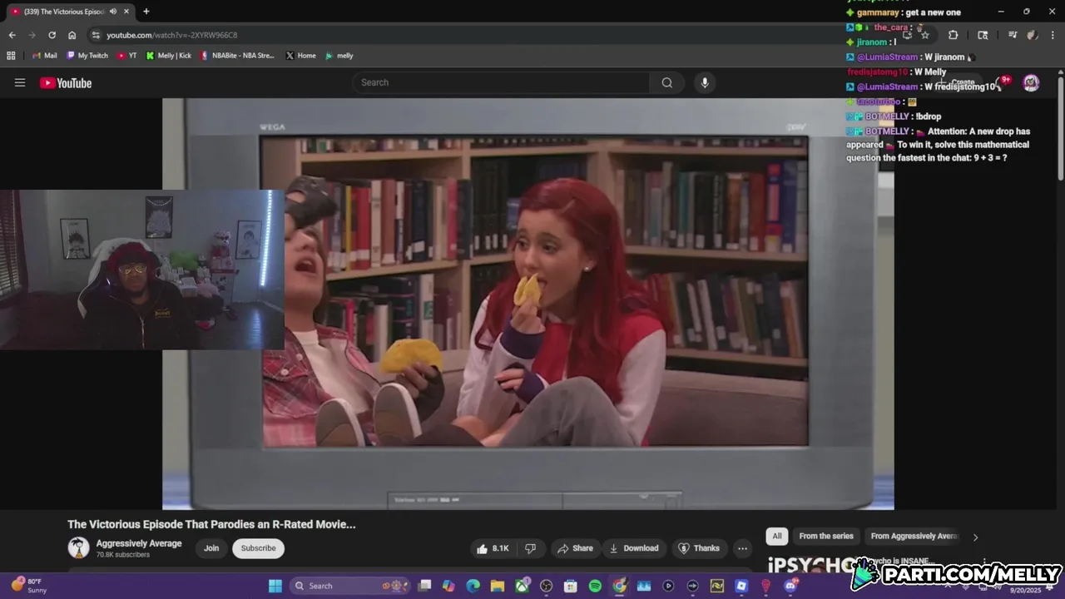Viewport: 1065px width, 599px height.
Task: Open YT bookmark
Action: tap(127, 56)
